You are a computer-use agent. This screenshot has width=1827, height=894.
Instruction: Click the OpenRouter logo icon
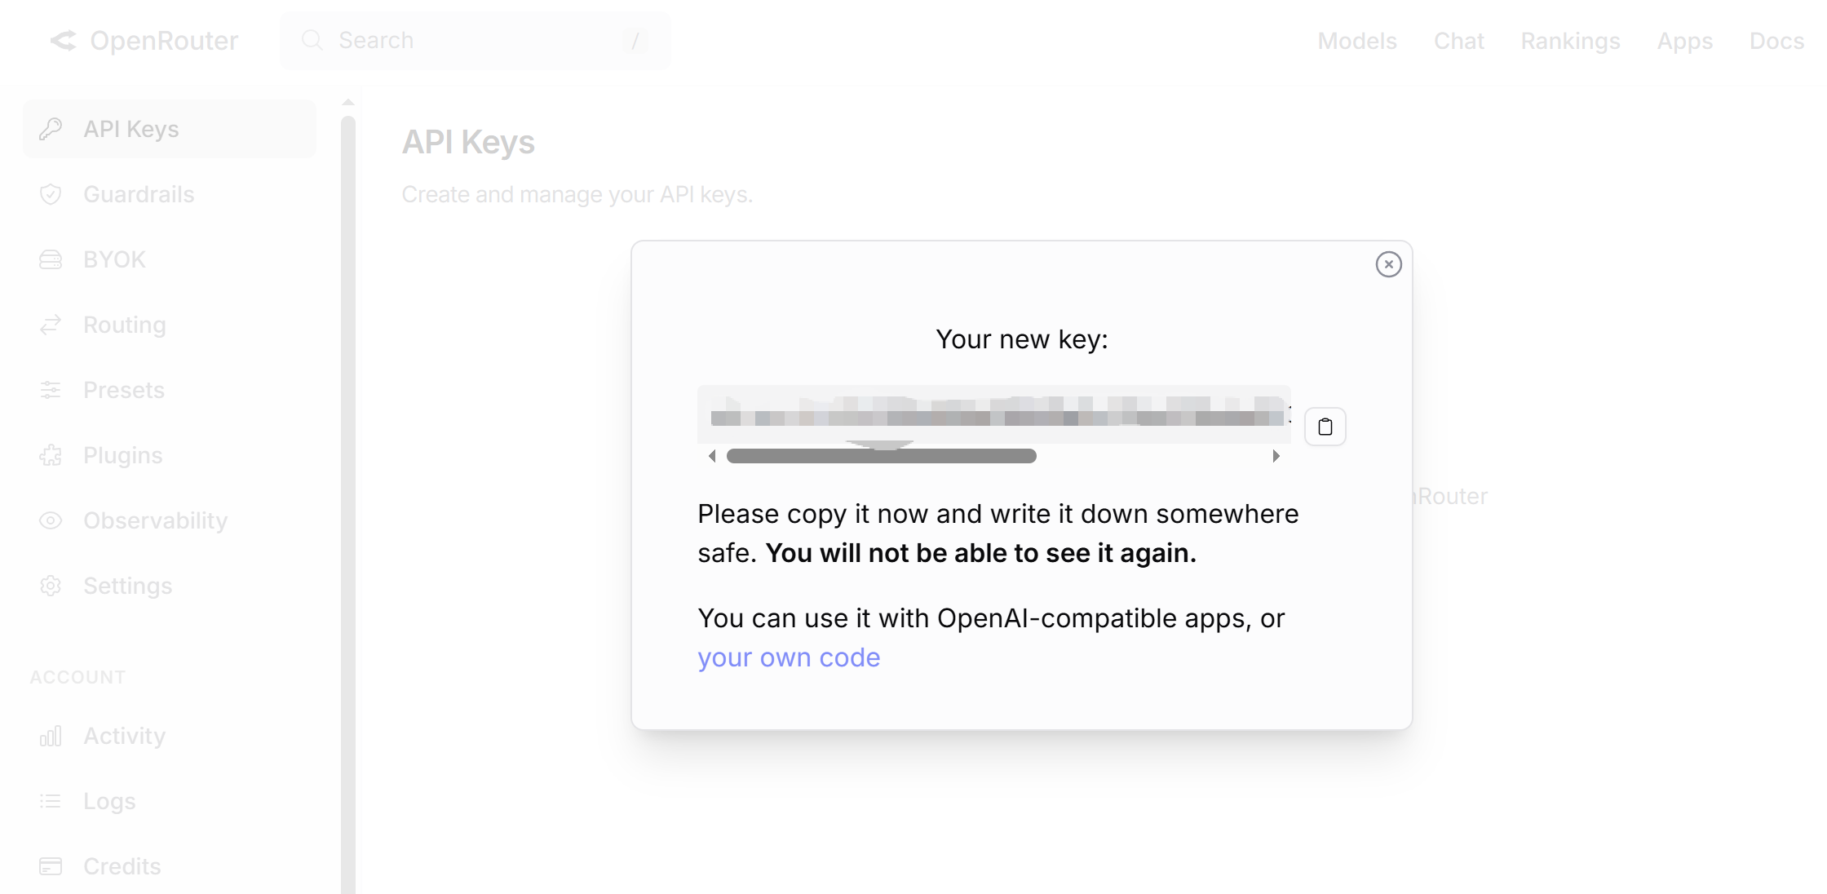coord(63,41)
